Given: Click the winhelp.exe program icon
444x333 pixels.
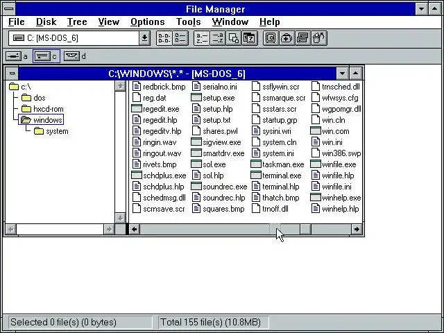Looking at the screenshot, I should tap(316, 197).
